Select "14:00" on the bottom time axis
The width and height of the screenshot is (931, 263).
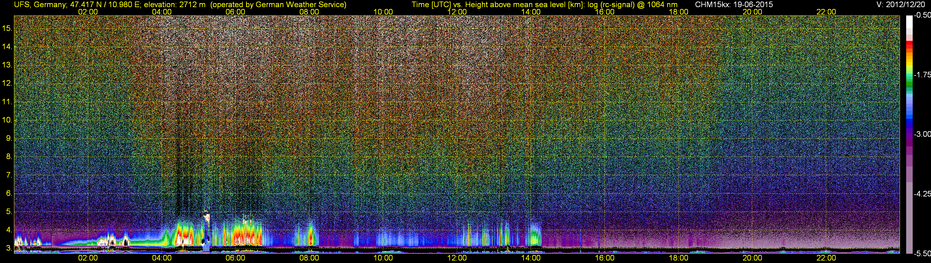tap(531, 258)
